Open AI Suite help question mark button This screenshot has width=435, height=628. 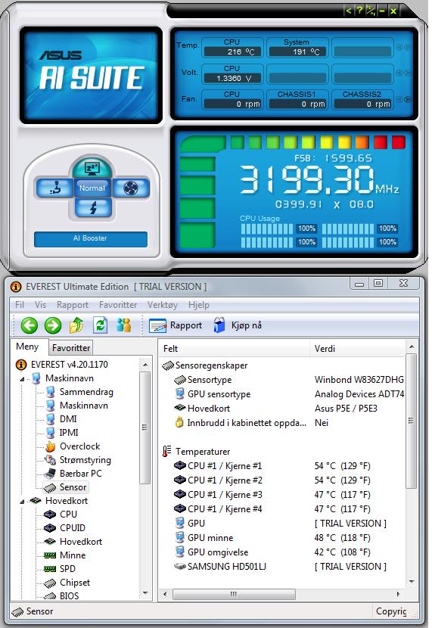[359, 11]
